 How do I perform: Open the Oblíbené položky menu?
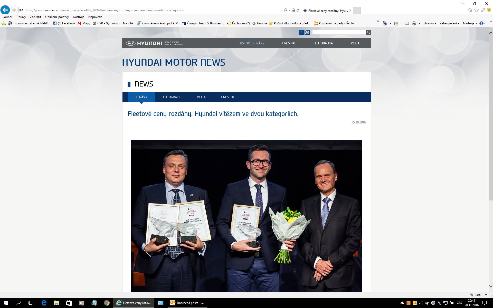click(57, 17)
